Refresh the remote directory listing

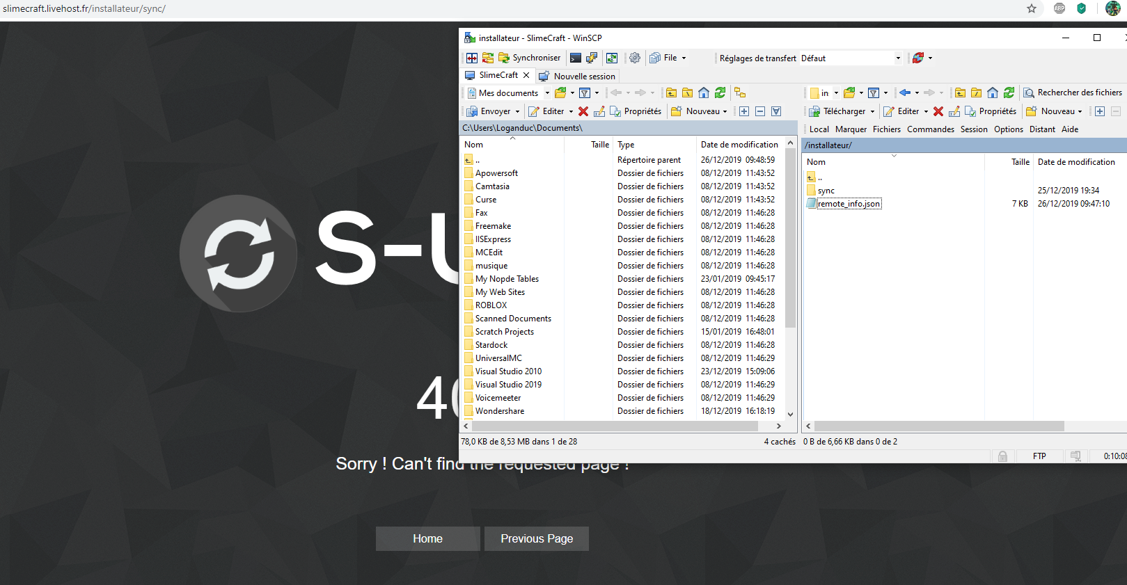click(x=1009, y=93)
